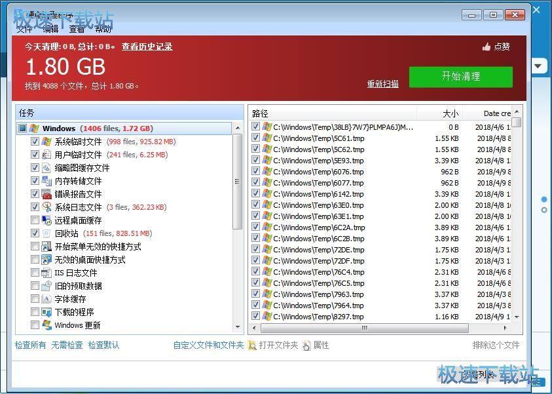The image size is (552, 394).
Task: Uncheck the 5C62.tmp file checkbox
Action: (x=255, y=149)
